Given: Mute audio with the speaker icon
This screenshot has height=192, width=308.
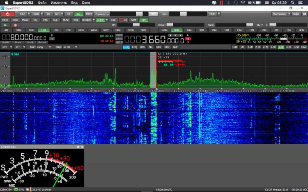Looking at the screenshot, I should coord(154,14).
